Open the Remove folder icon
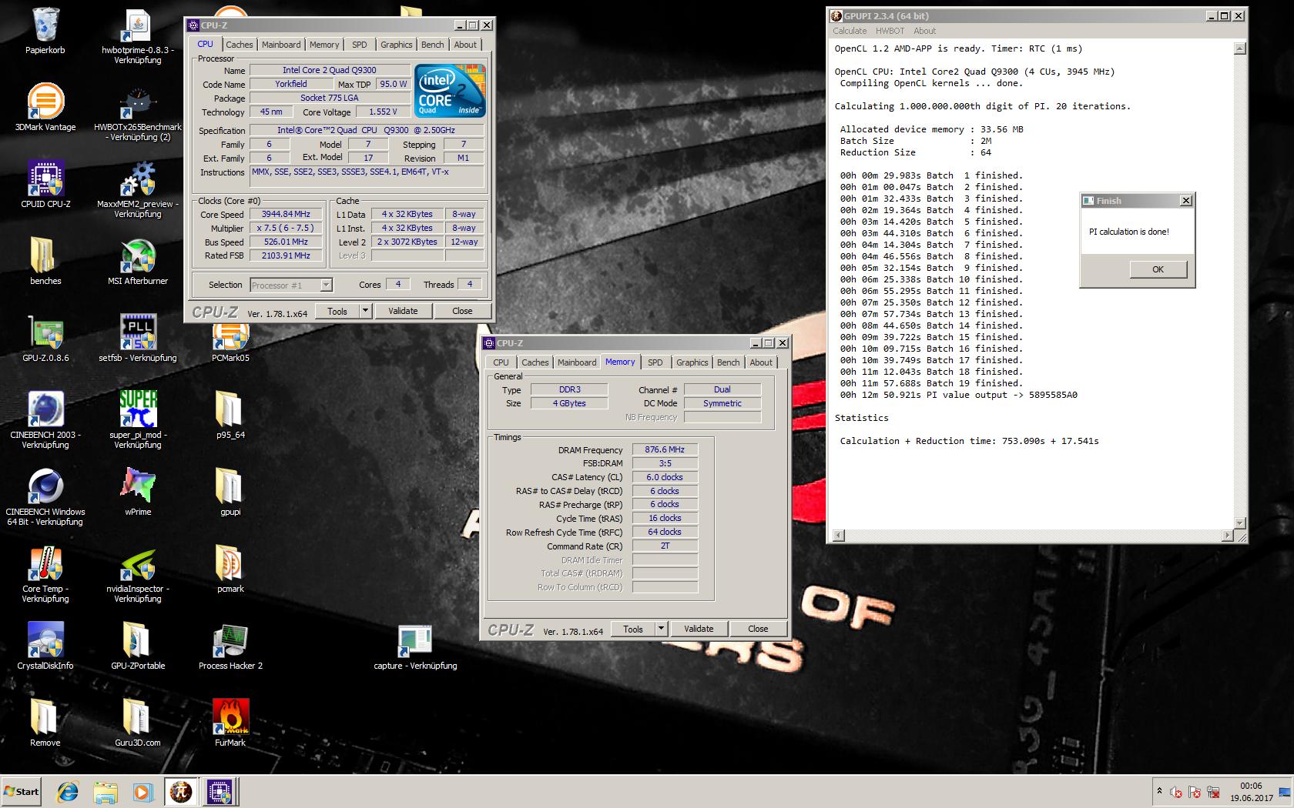 pos(45,723)
